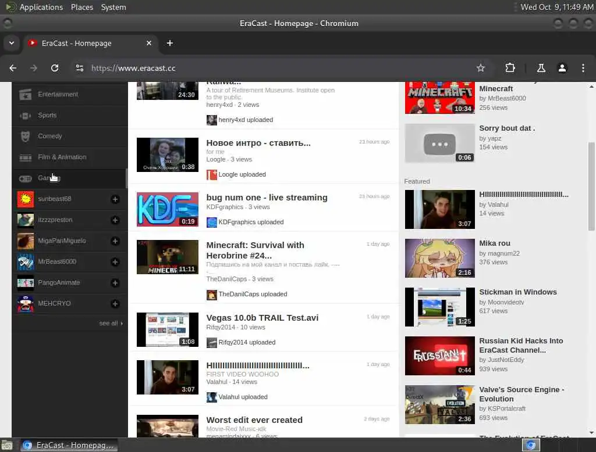This screenshot has height=452, width=596.
Task: Open Chrome Labs flask icon
Action: [x=541, y=68]
